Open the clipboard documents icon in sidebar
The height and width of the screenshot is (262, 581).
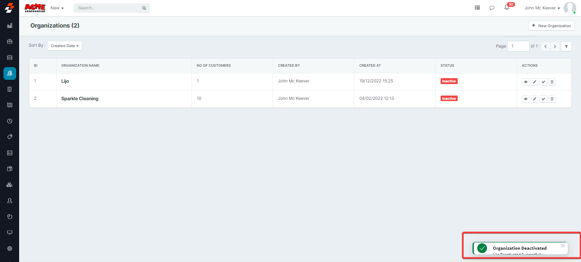(10, 169)
